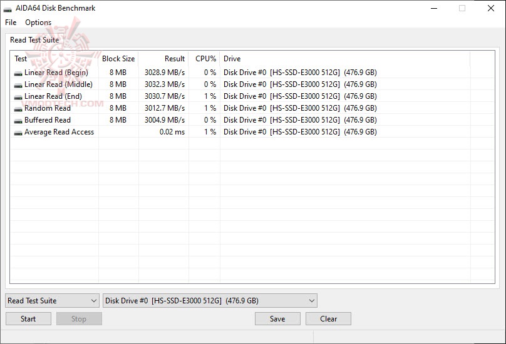Image resolution: width=506 pixels, height=344 pixels.
Task: Click CPU 1 % value in Linear Read (End) row
Action: 210,96
